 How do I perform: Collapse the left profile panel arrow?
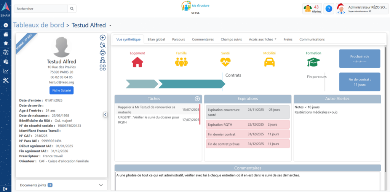pos(105,114)
